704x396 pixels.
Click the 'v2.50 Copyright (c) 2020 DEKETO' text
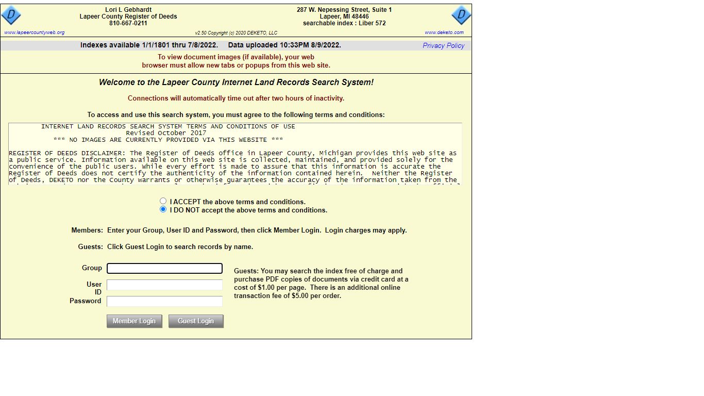pos(236,33)
